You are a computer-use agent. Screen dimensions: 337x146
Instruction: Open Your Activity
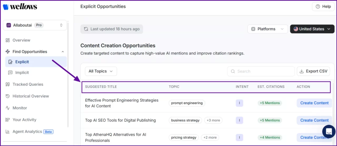24,120
